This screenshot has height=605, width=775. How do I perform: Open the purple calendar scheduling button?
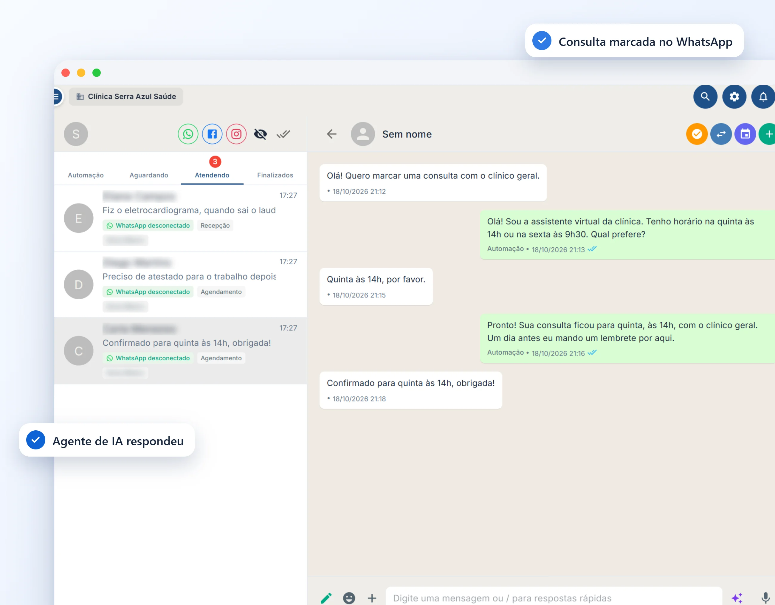coord(745,134)
